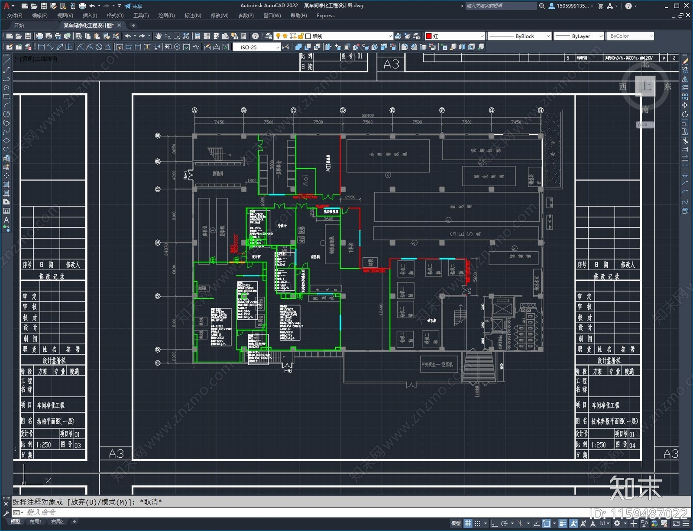Image resolution: width=693 pixels, height=531 pixels.
Task: Open the 文件(F) menu
Action: tap(15, 16)
